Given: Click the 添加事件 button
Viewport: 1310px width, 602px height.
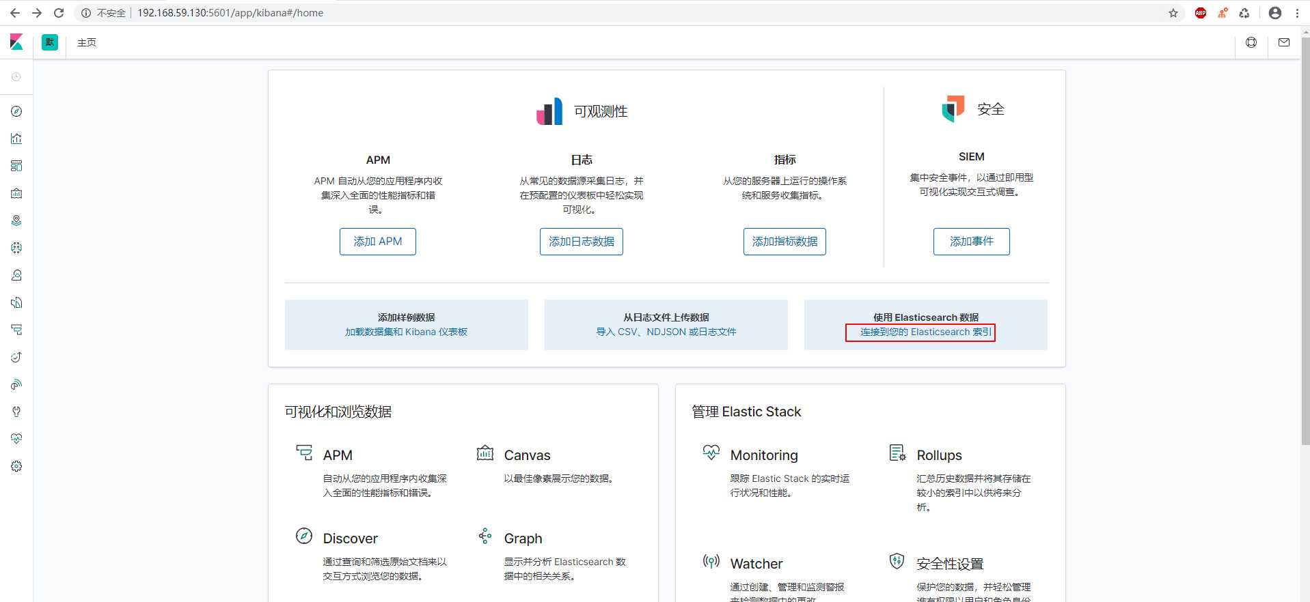Looking at the screenshot, I should pos(972,242).
